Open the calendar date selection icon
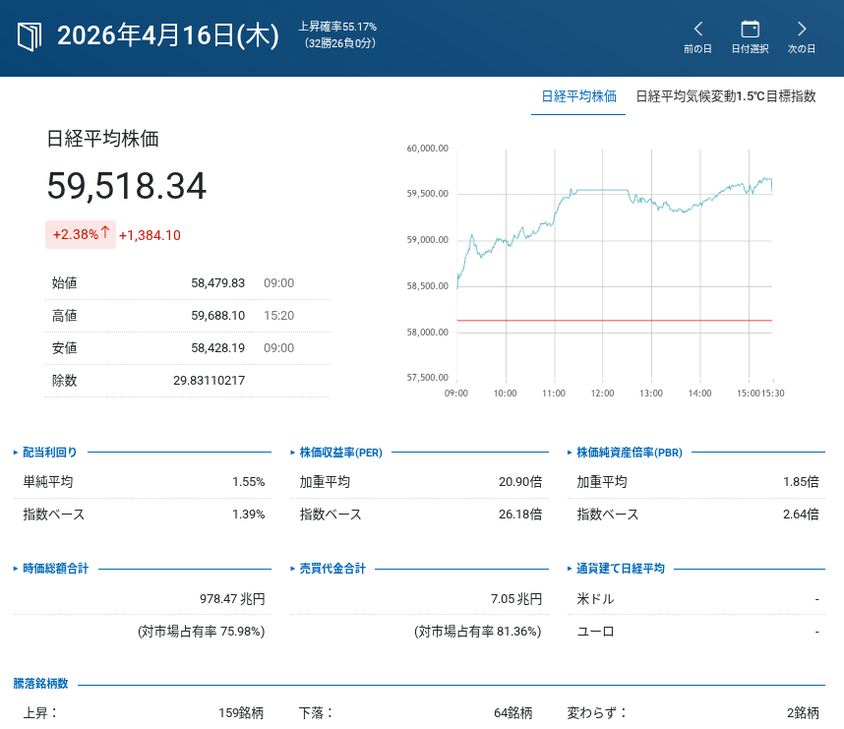This screenshot has width=844, height=729. point(750,30)
